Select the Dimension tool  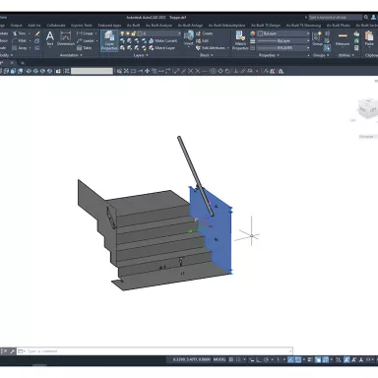[x=66, y=38]
